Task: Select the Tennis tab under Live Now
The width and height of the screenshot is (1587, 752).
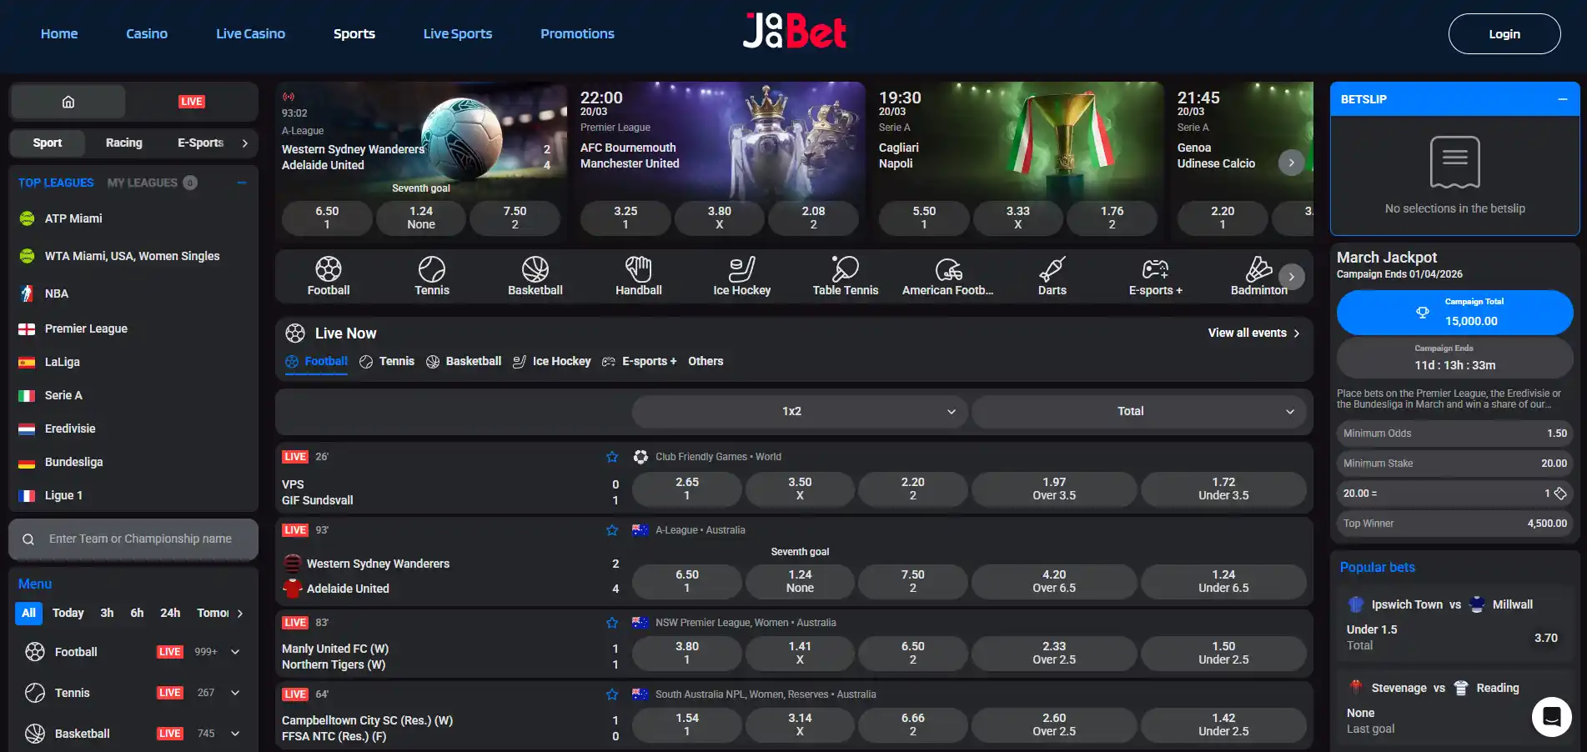Action: pos(387,361)
